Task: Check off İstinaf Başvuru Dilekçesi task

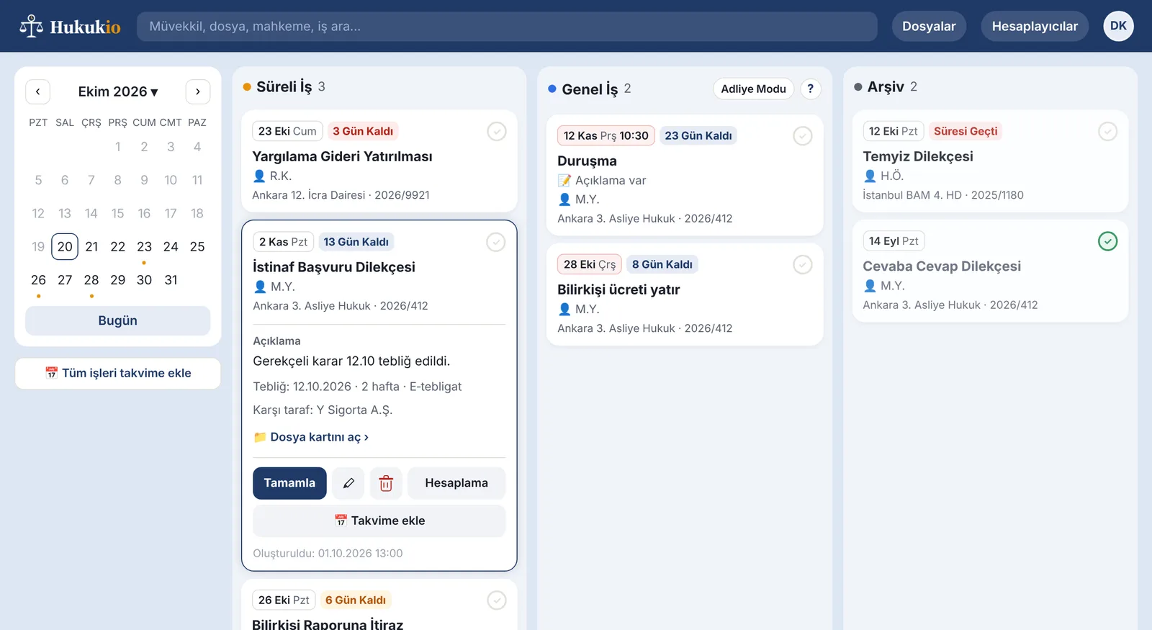Action: click(496, 242)
